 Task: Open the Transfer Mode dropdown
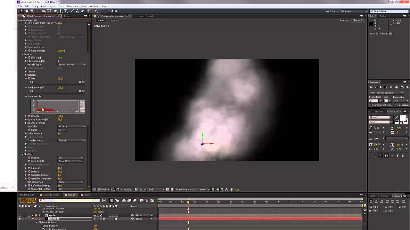(x=72, y=140)
